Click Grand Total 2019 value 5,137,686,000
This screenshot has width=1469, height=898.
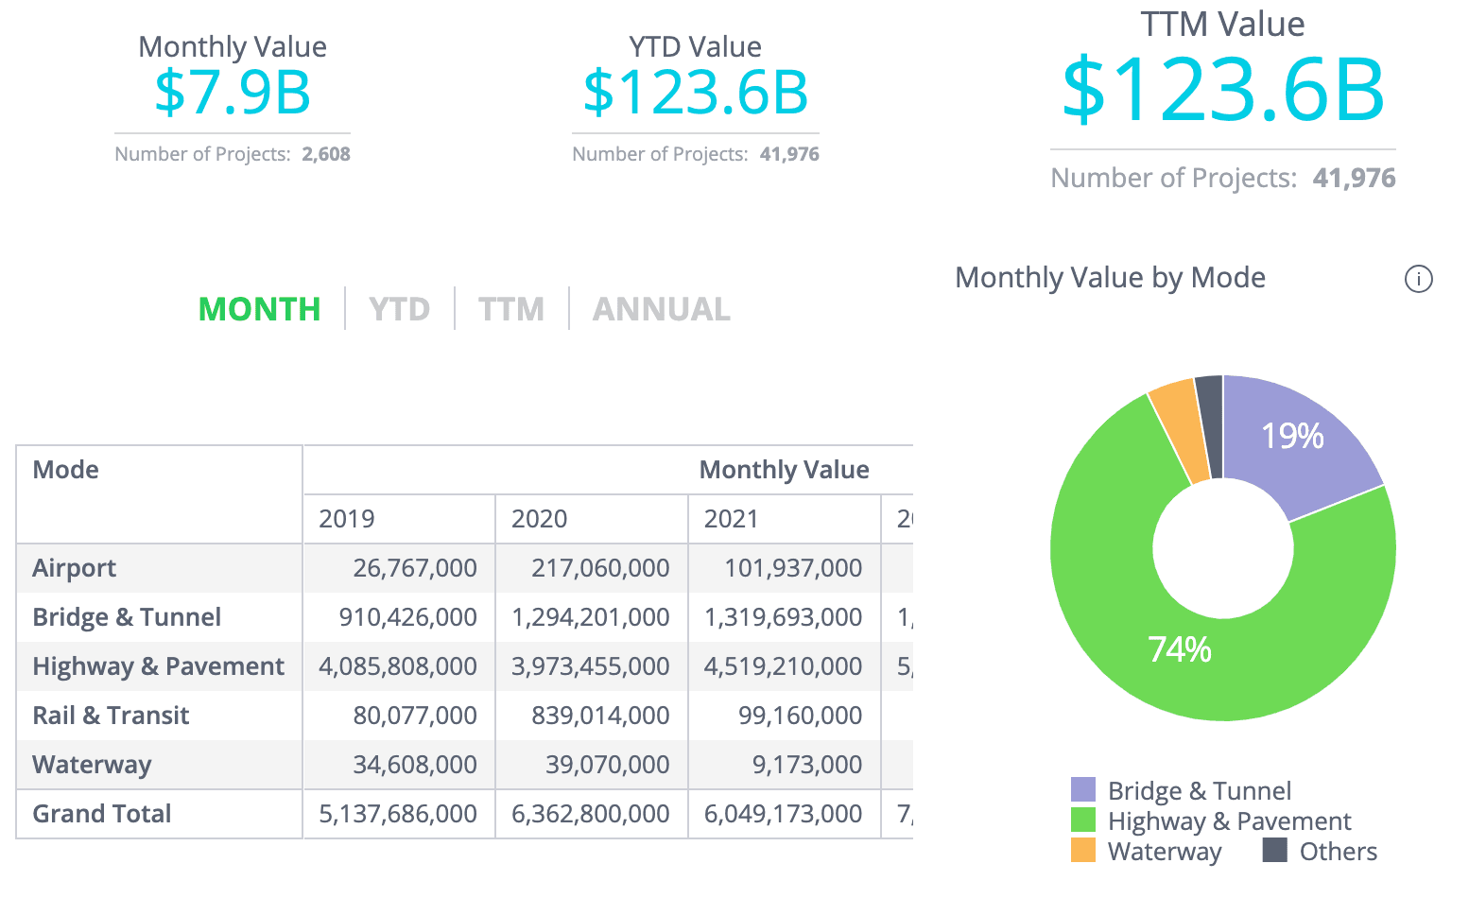coord(398,814)
